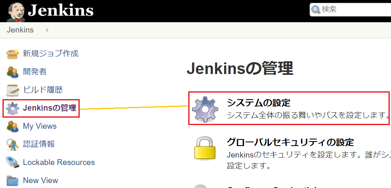Click the gear icon beside Jenkinsの管理
Screen dimensions: 391x188
click(12, 108)
